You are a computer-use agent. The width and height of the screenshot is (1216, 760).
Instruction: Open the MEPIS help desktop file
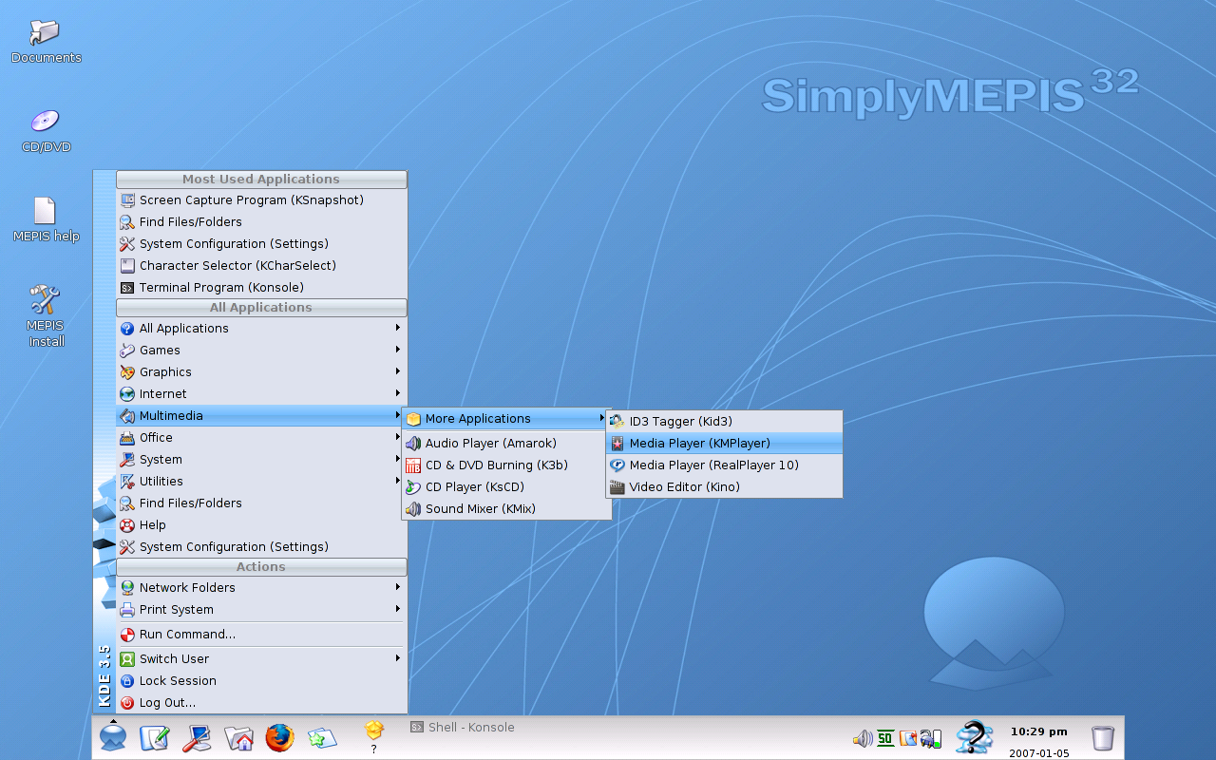(x=46, y=219)
